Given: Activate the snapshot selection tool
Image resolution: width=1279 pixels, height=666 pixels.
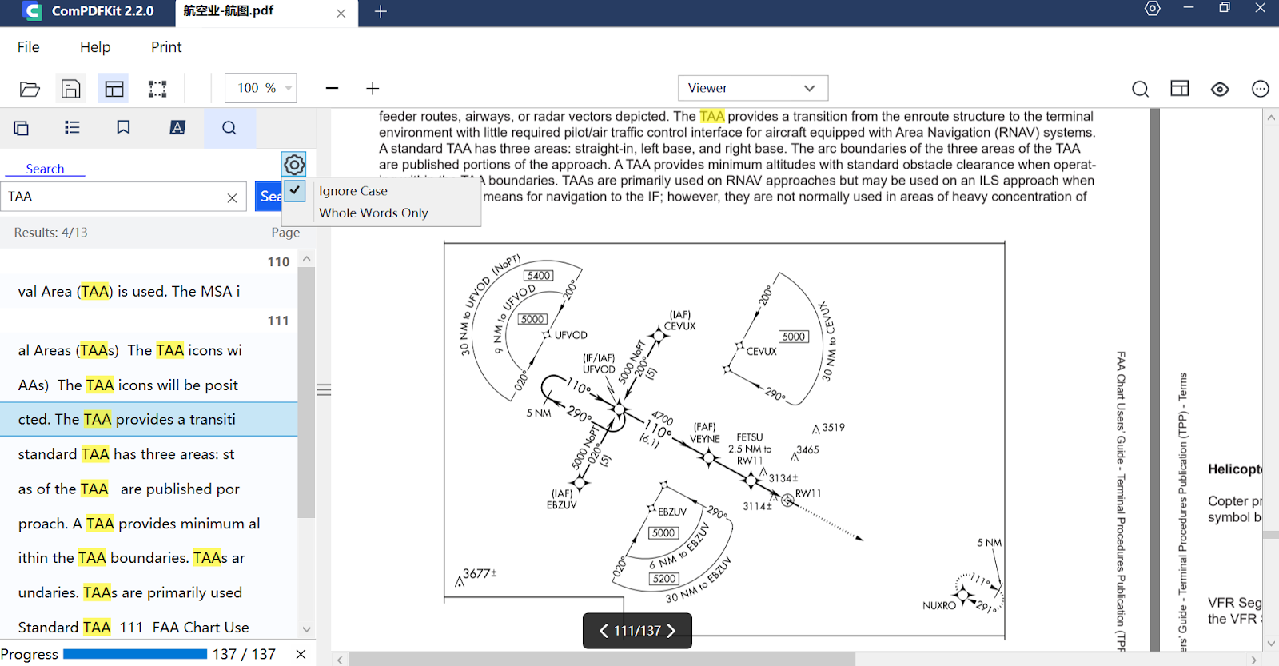Looking at the screenshot, I should (x=157, y=89).
